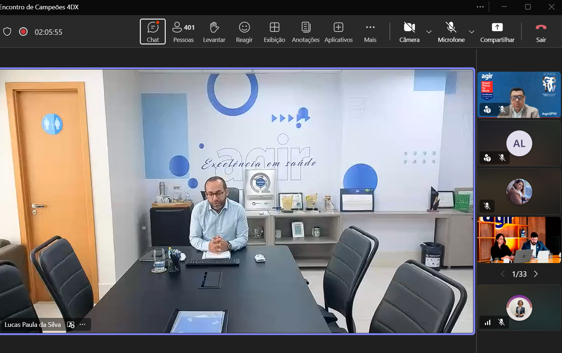Open the Chat panel

click(153, 32)
